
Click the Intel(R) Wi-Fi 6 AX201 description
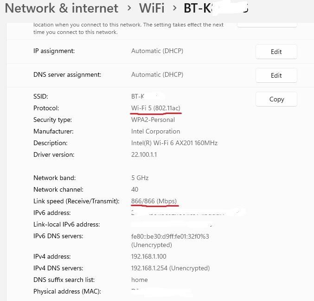174,143
